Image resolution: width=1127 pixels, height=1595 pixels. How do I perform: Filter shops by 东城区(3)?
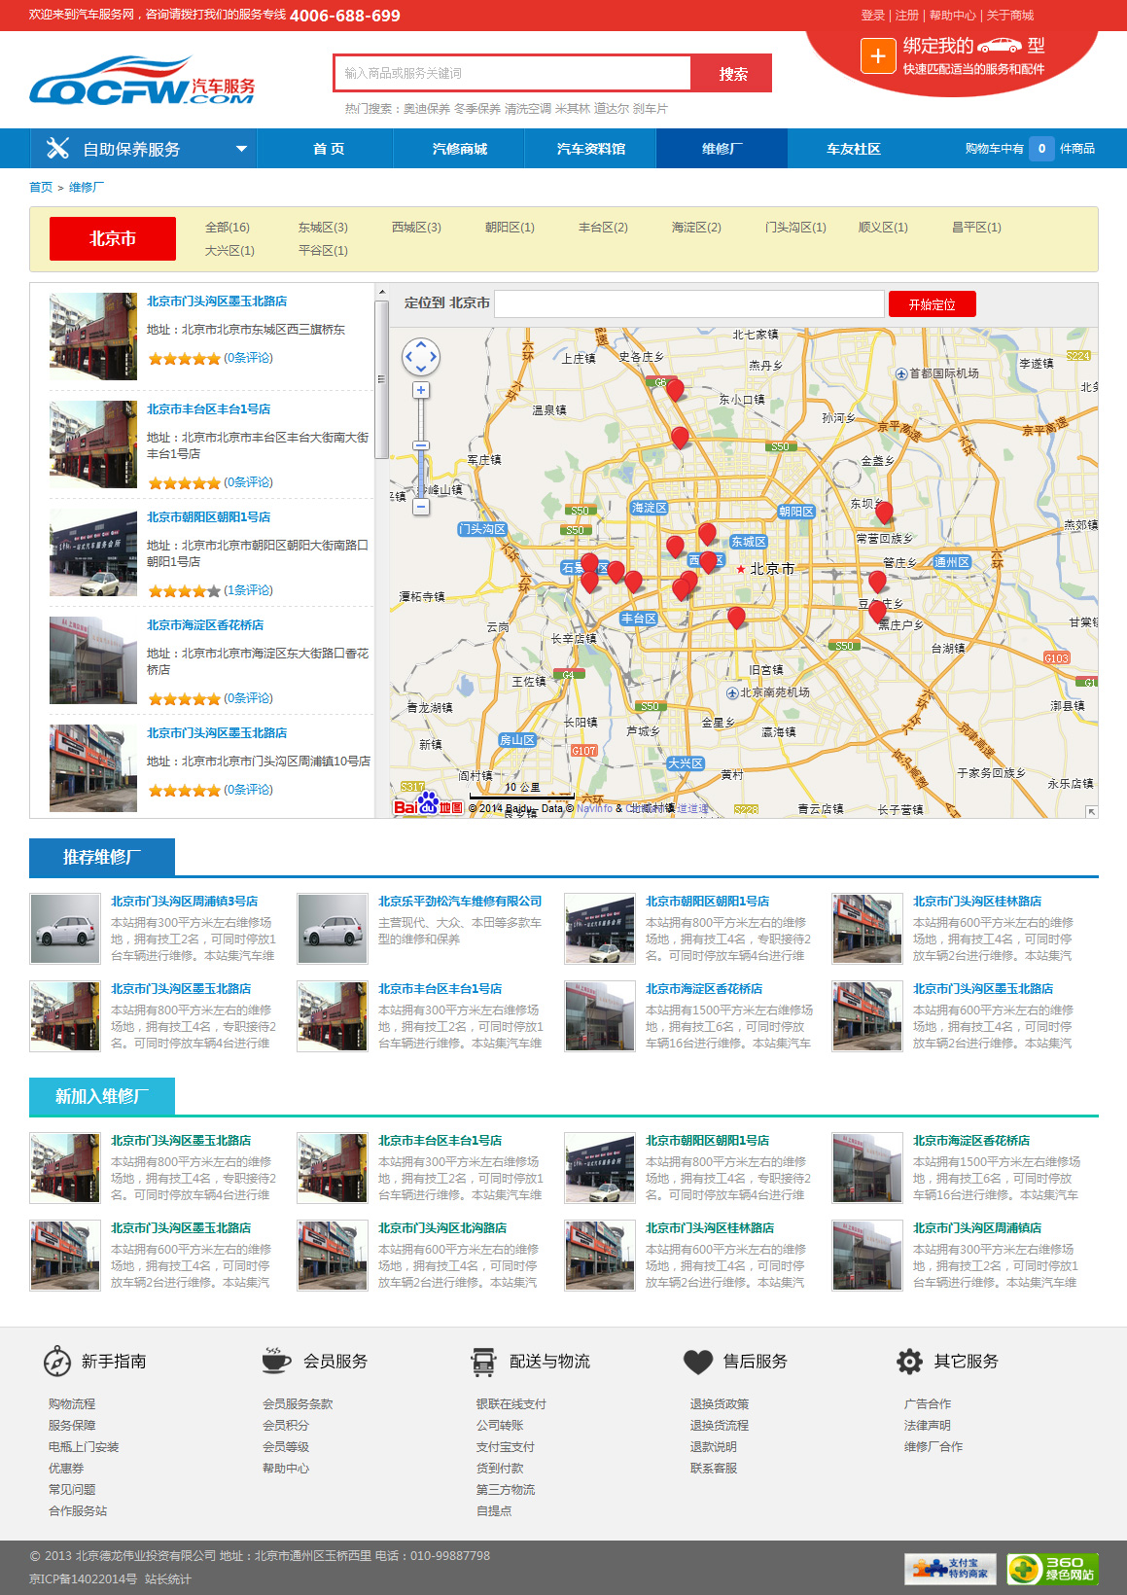tap(323, 228)
